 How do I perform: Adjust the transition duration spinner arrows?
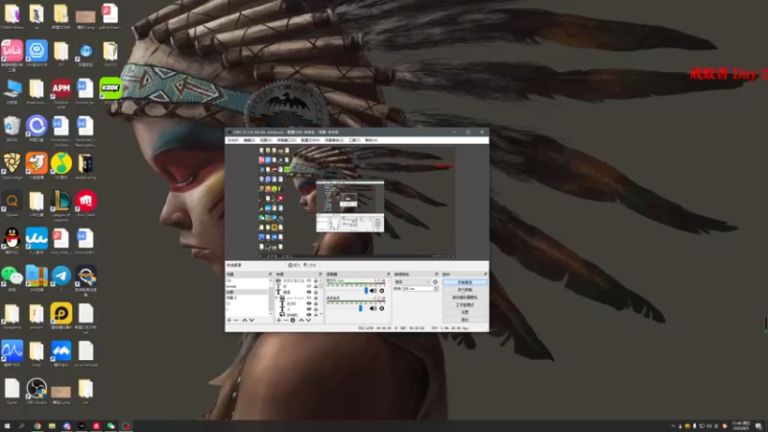click(436, 289)
